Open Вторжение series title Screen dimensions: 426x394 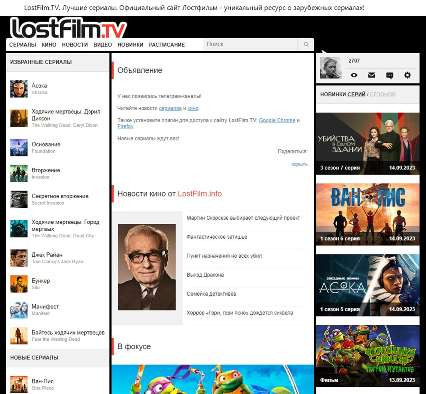click(x=46, y=170)
